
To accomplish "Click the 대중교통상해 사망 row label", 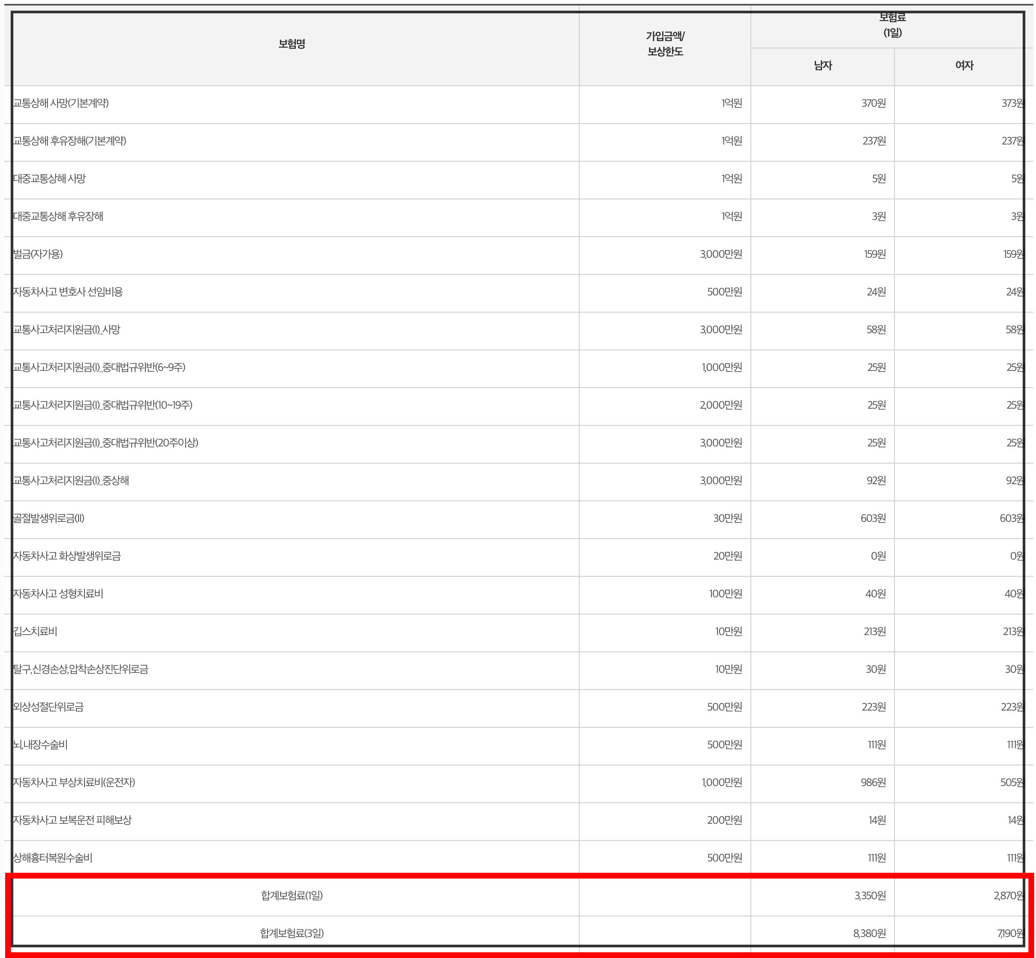I will (x=49, y=179).
